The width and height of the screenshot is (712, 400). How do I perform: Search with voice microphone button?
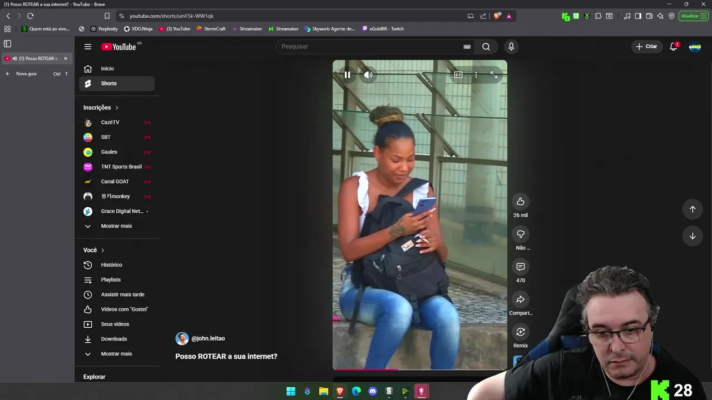(x=511, y=47)
